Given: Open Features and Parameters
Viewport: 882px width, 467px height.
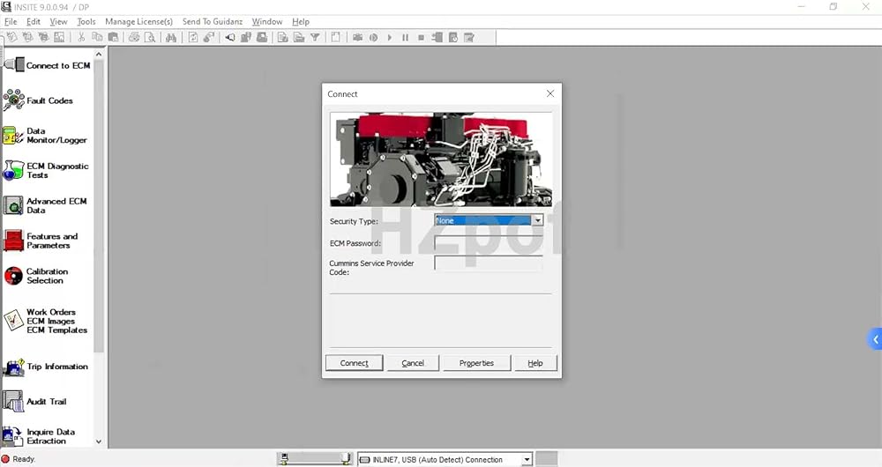Looking at the screenshot, I should point(41,241).
